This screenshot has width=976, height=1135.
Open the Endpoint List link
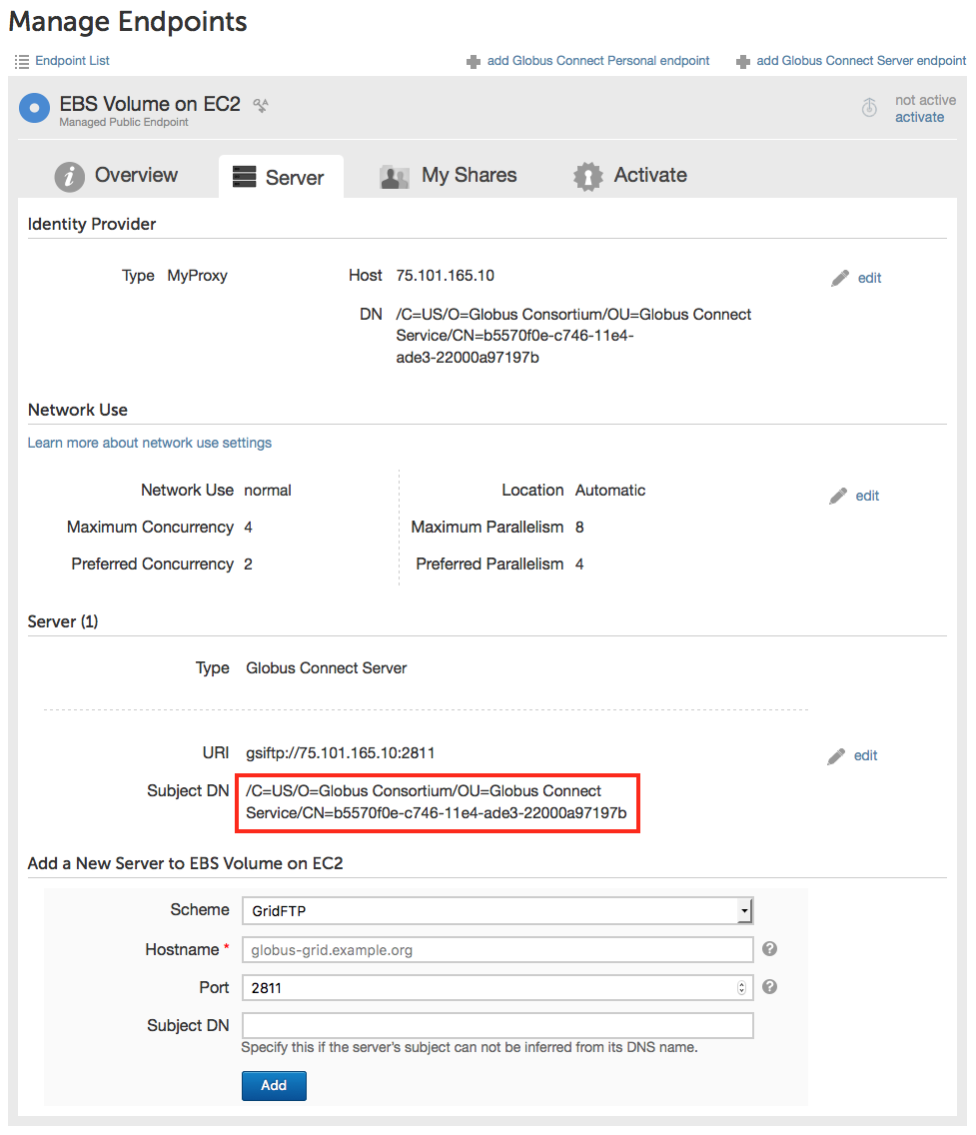[72, 61]
